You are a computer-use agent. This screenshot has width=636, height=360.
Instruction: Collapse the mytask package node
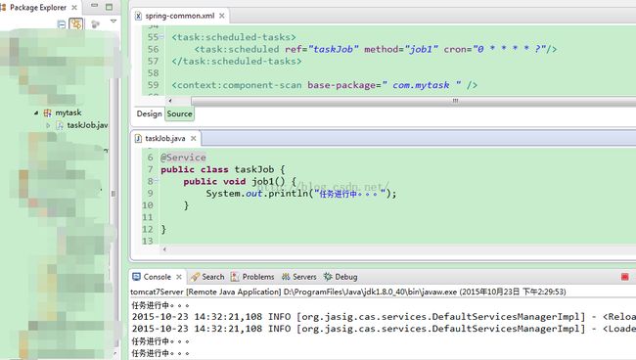point(36,112)
